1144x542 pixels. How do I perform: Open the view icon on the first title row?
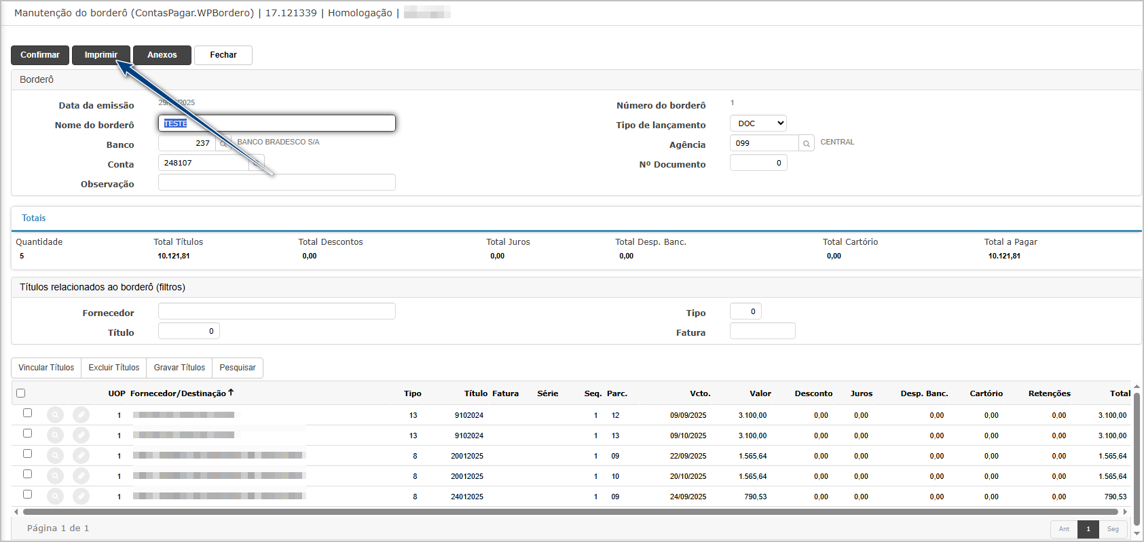point(56,415)
